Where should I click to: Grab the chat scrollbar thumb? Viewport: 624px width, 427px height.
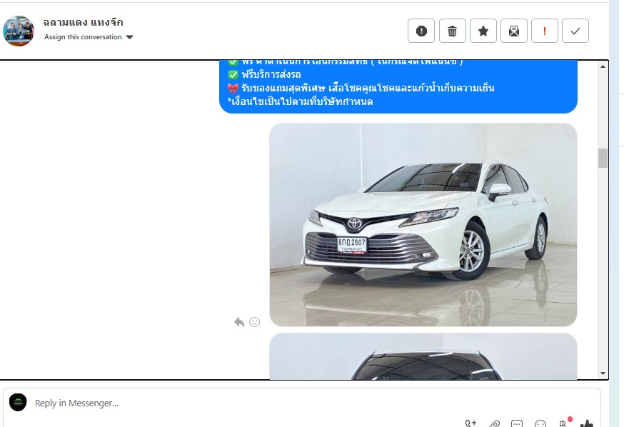(603, 158)
